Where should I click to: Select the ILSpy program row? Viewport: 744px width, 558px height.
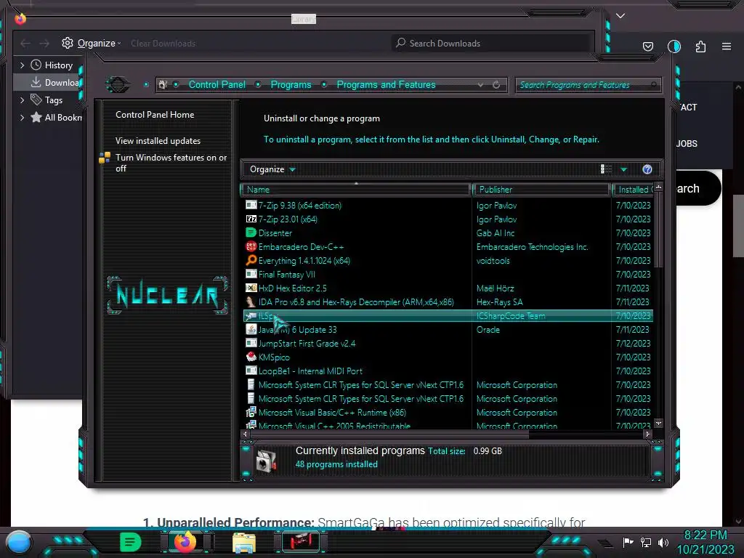pyautogui.click(x=448, y=315)
